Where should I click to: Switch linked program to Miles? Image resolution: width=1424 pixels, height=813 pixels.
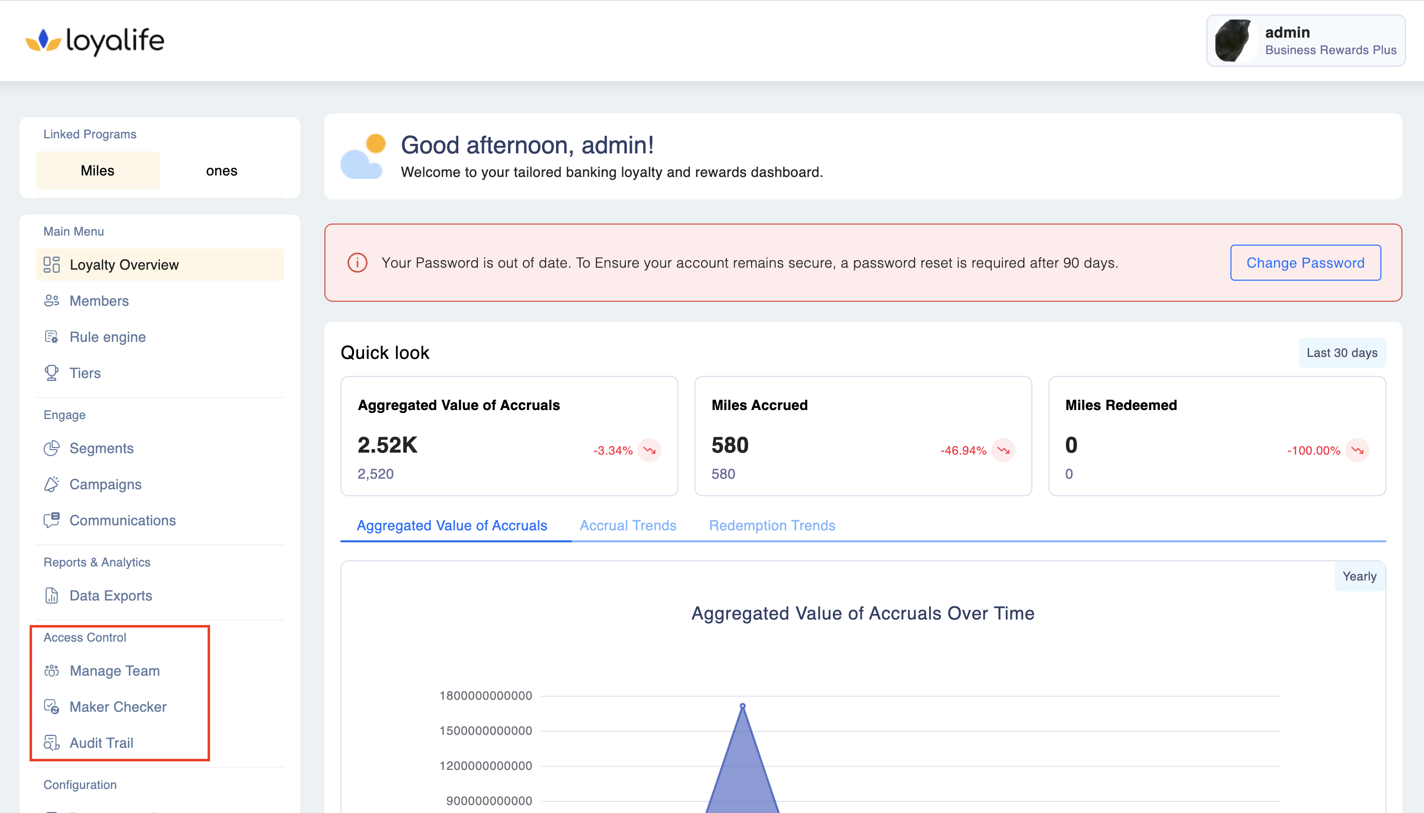pyautogui.click(x=98, y=171)
